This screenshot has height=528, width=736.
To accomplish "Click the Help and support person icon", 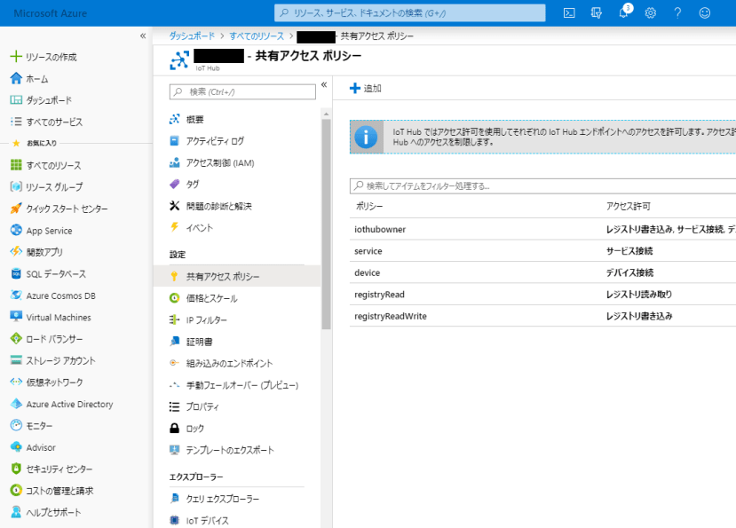I will (16, 512).
